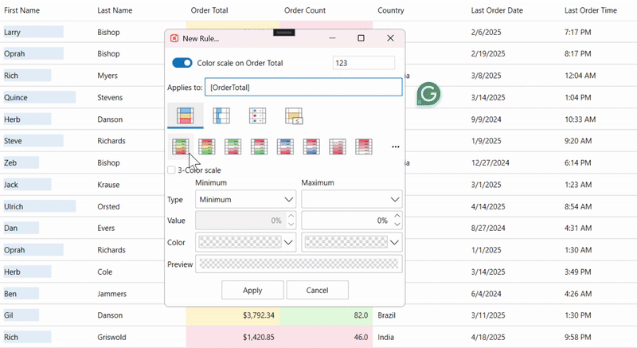This screenshot has width=637, height=348.
Task: Click the Last Order Date column header
Action: pyautogui.click(x=497, y=11)
